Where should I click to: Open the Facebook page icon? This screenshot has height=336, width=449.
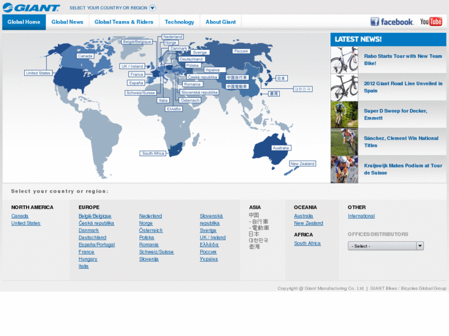click(x=392, y=22)
